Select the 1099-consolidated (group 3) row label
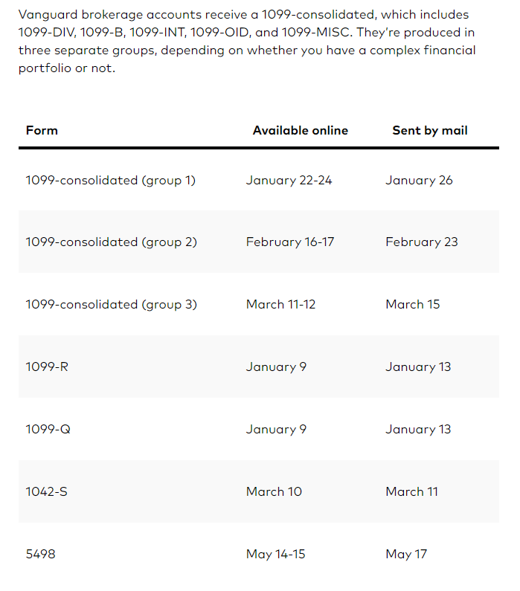 point(112,304)
